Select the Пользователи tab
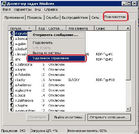139x134 pixels. pos(115,17)
